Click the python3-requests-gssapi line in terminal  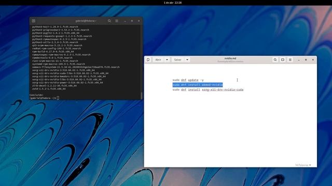(62, 36)
